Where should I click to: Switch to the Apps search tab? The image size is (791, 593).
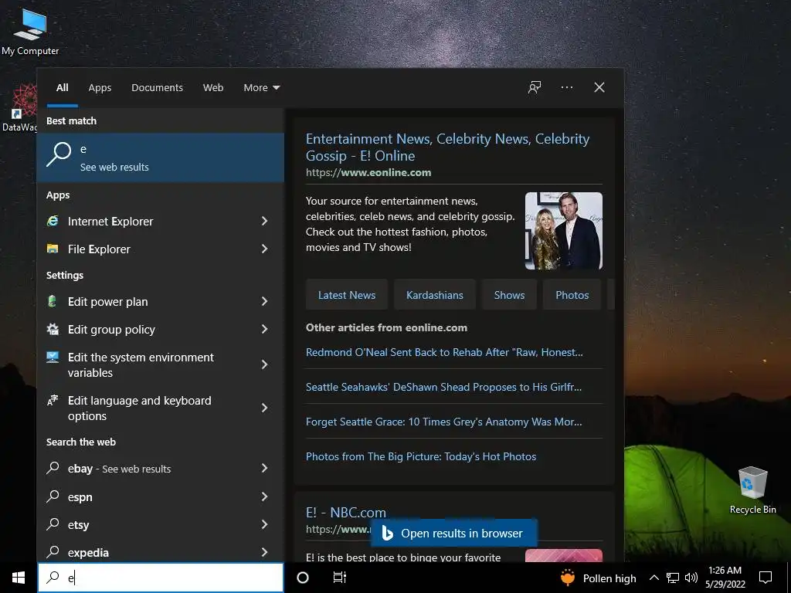[x=100, y=88]
